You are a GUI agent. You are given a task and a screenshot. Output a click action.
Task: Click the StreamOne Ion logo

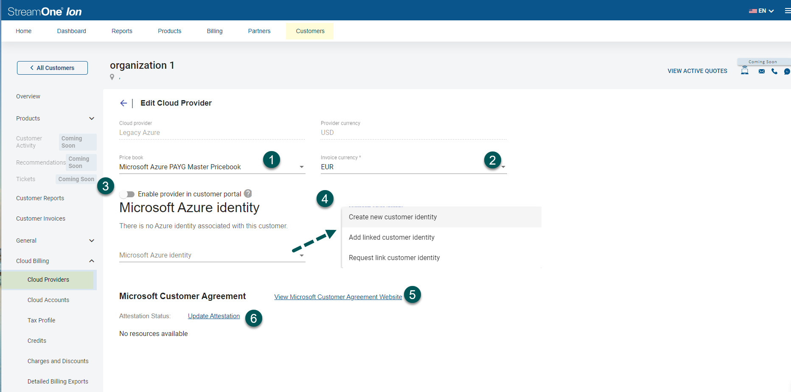[45, 11]
